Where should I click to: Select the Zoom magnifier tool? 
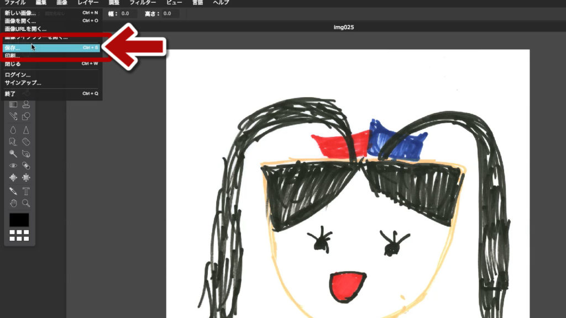pos(26,203)
